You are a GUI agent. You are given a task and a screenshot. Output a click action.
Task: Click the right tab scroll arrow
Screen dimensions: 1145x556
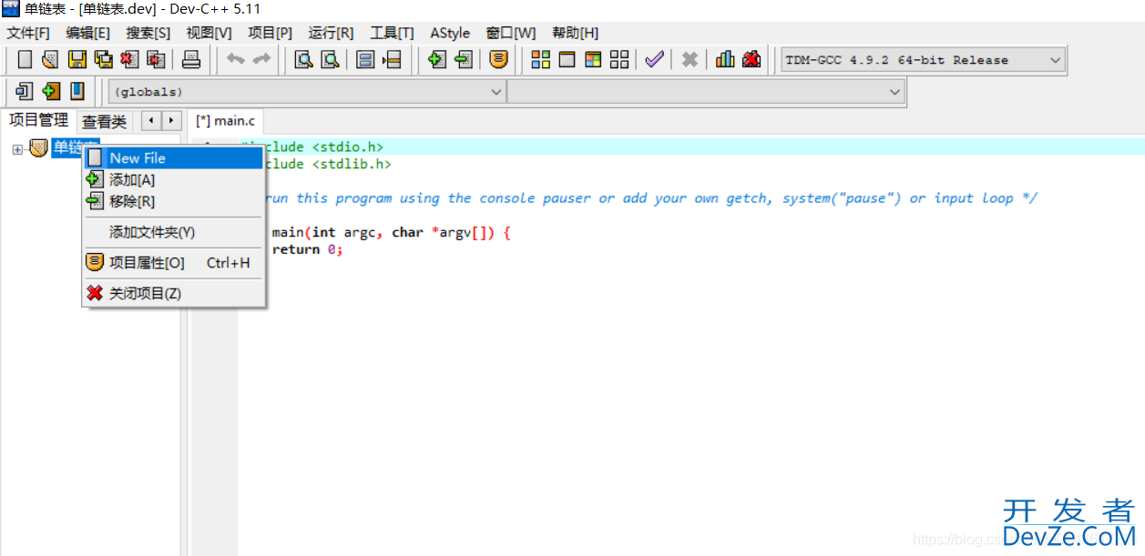pyautogui.click(x=170, y=120)
